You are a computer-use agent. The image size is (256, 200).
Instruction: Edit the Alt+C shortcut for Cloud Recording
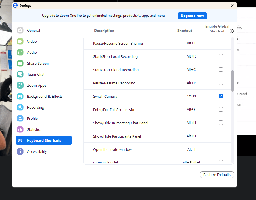[191, 70]
